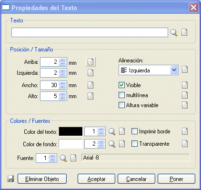201x190 pixels.
Task: Open the Alineación dropdown
Action: (174, 70)
